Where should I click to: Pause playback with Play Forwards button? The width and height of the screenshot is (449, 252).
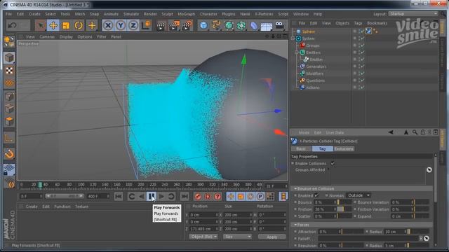point(152,196)
